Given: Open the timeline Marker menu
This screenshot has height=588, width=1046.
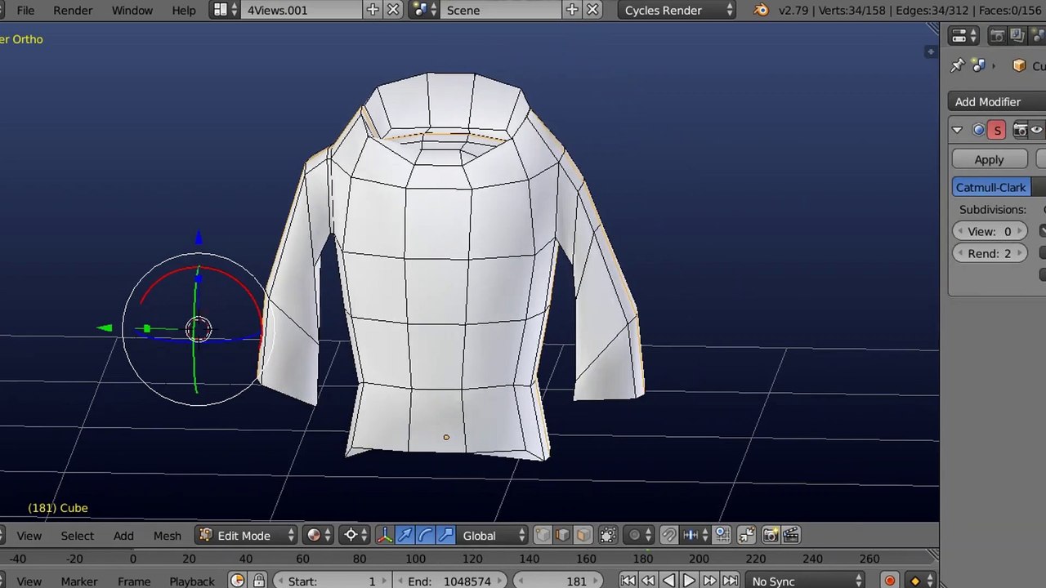Looking at the screenshot, I should coord(79,581).
